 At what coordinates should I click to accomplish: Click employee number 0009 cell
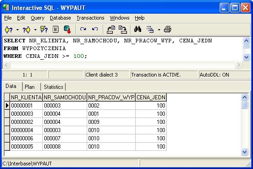click(x=111, y=122)
